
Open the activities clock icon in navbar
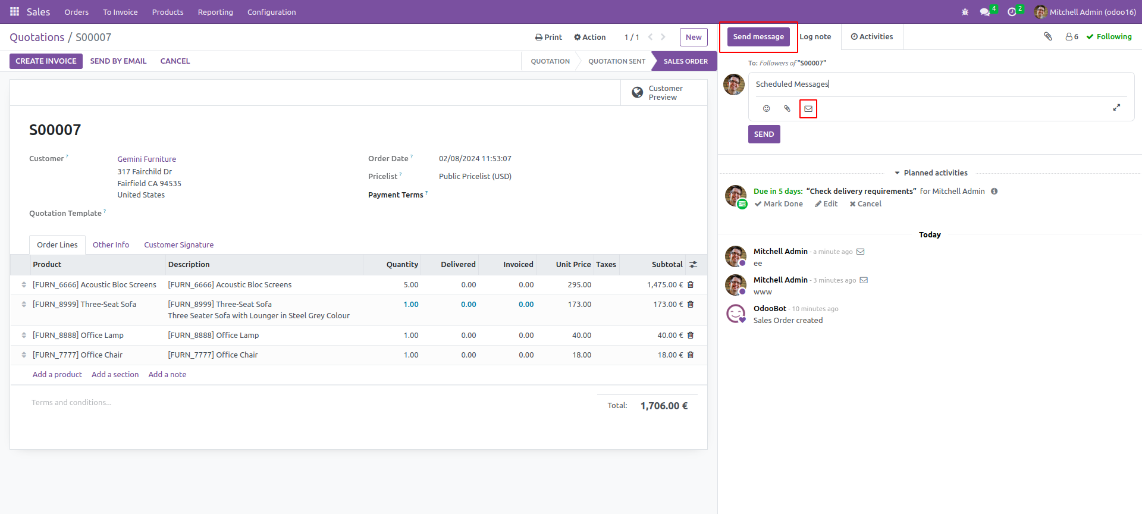pyautogui.click(x=1012, y=12)
